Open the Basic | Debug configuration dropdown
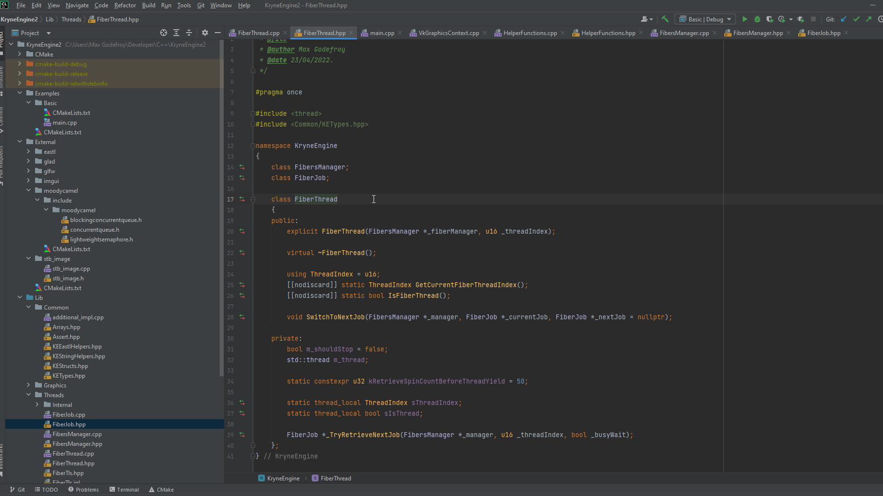 705,19
